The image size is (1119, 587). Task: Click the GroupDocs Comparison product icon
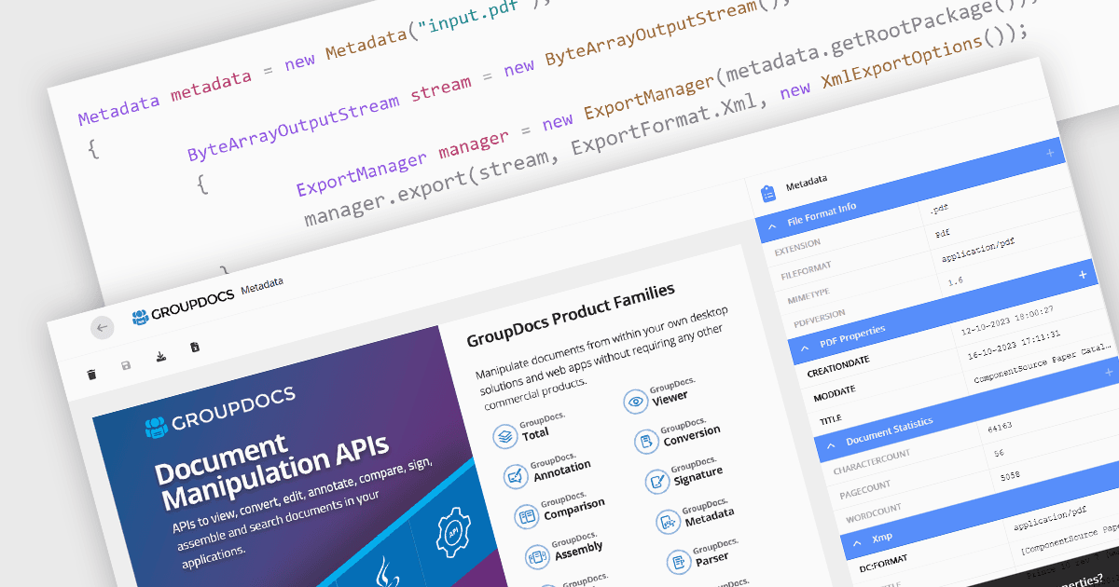coord(527,516)
